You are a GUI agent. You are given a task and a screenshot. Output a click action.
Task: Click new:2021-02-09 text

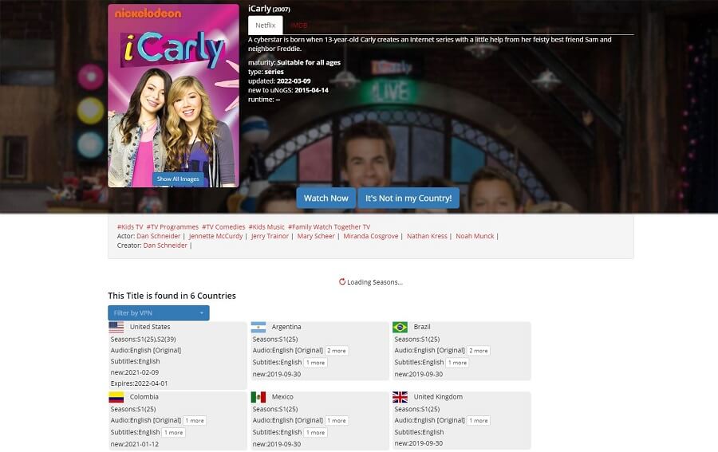135,372
